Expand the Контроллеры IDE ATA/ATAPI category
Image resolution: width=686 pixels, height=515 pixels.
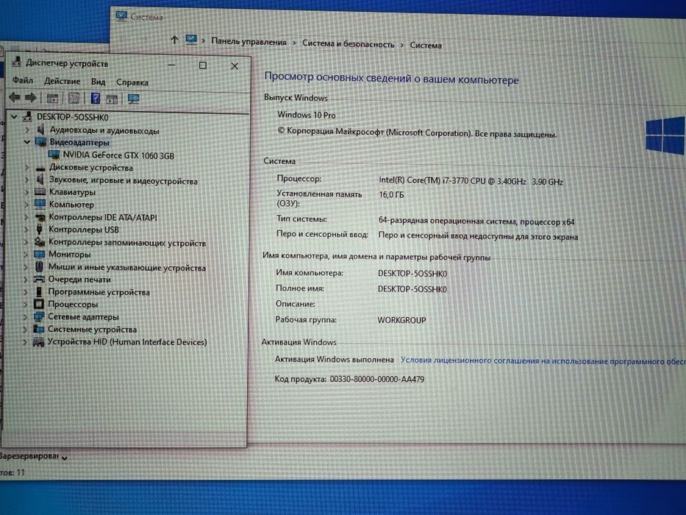pyautogui.click(x=26, y=217)
